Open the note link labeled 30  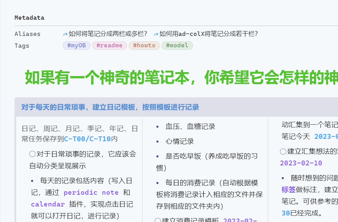pos(287,213)
